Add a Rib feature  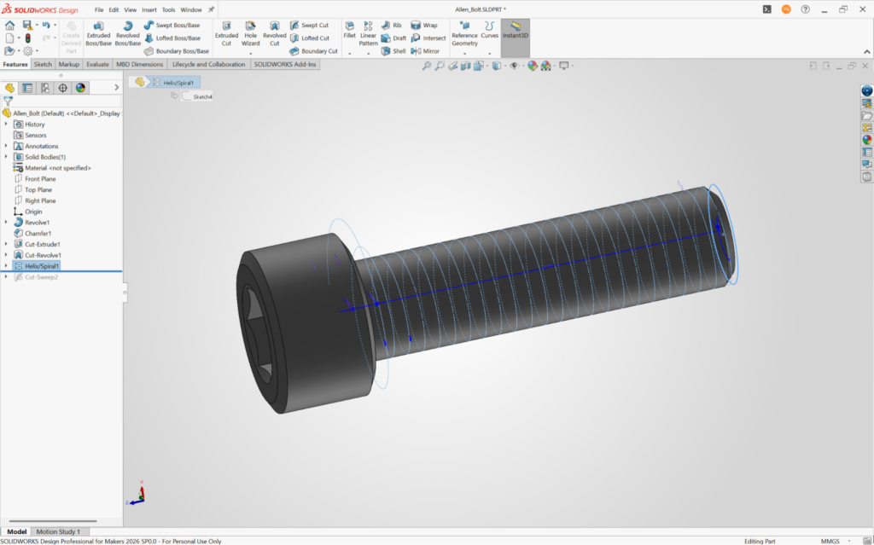tap(391, 25)
